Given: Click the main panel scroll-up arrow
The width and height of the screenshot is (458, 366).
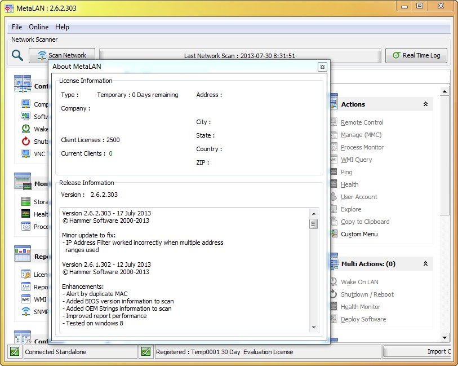Looking at the screenshot, I should pyautogui.click(x=444, y=92).
